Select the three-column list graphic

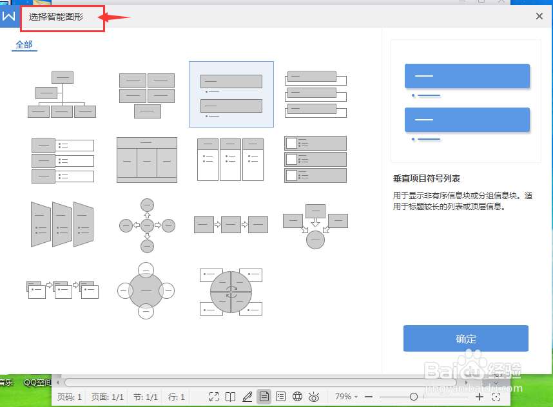pyautogui.click(x=230, y=160)
